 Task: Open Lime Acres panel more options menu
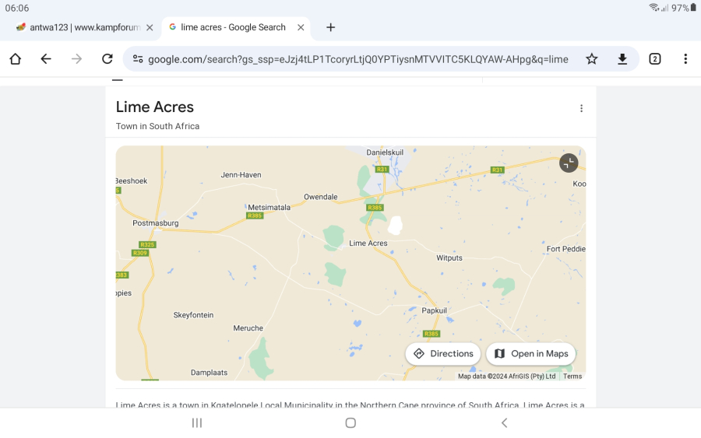pyautogui.click(x=581, y=108)
